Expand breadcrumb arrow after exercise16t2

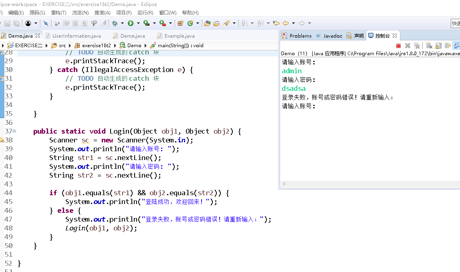pos(115,45)
